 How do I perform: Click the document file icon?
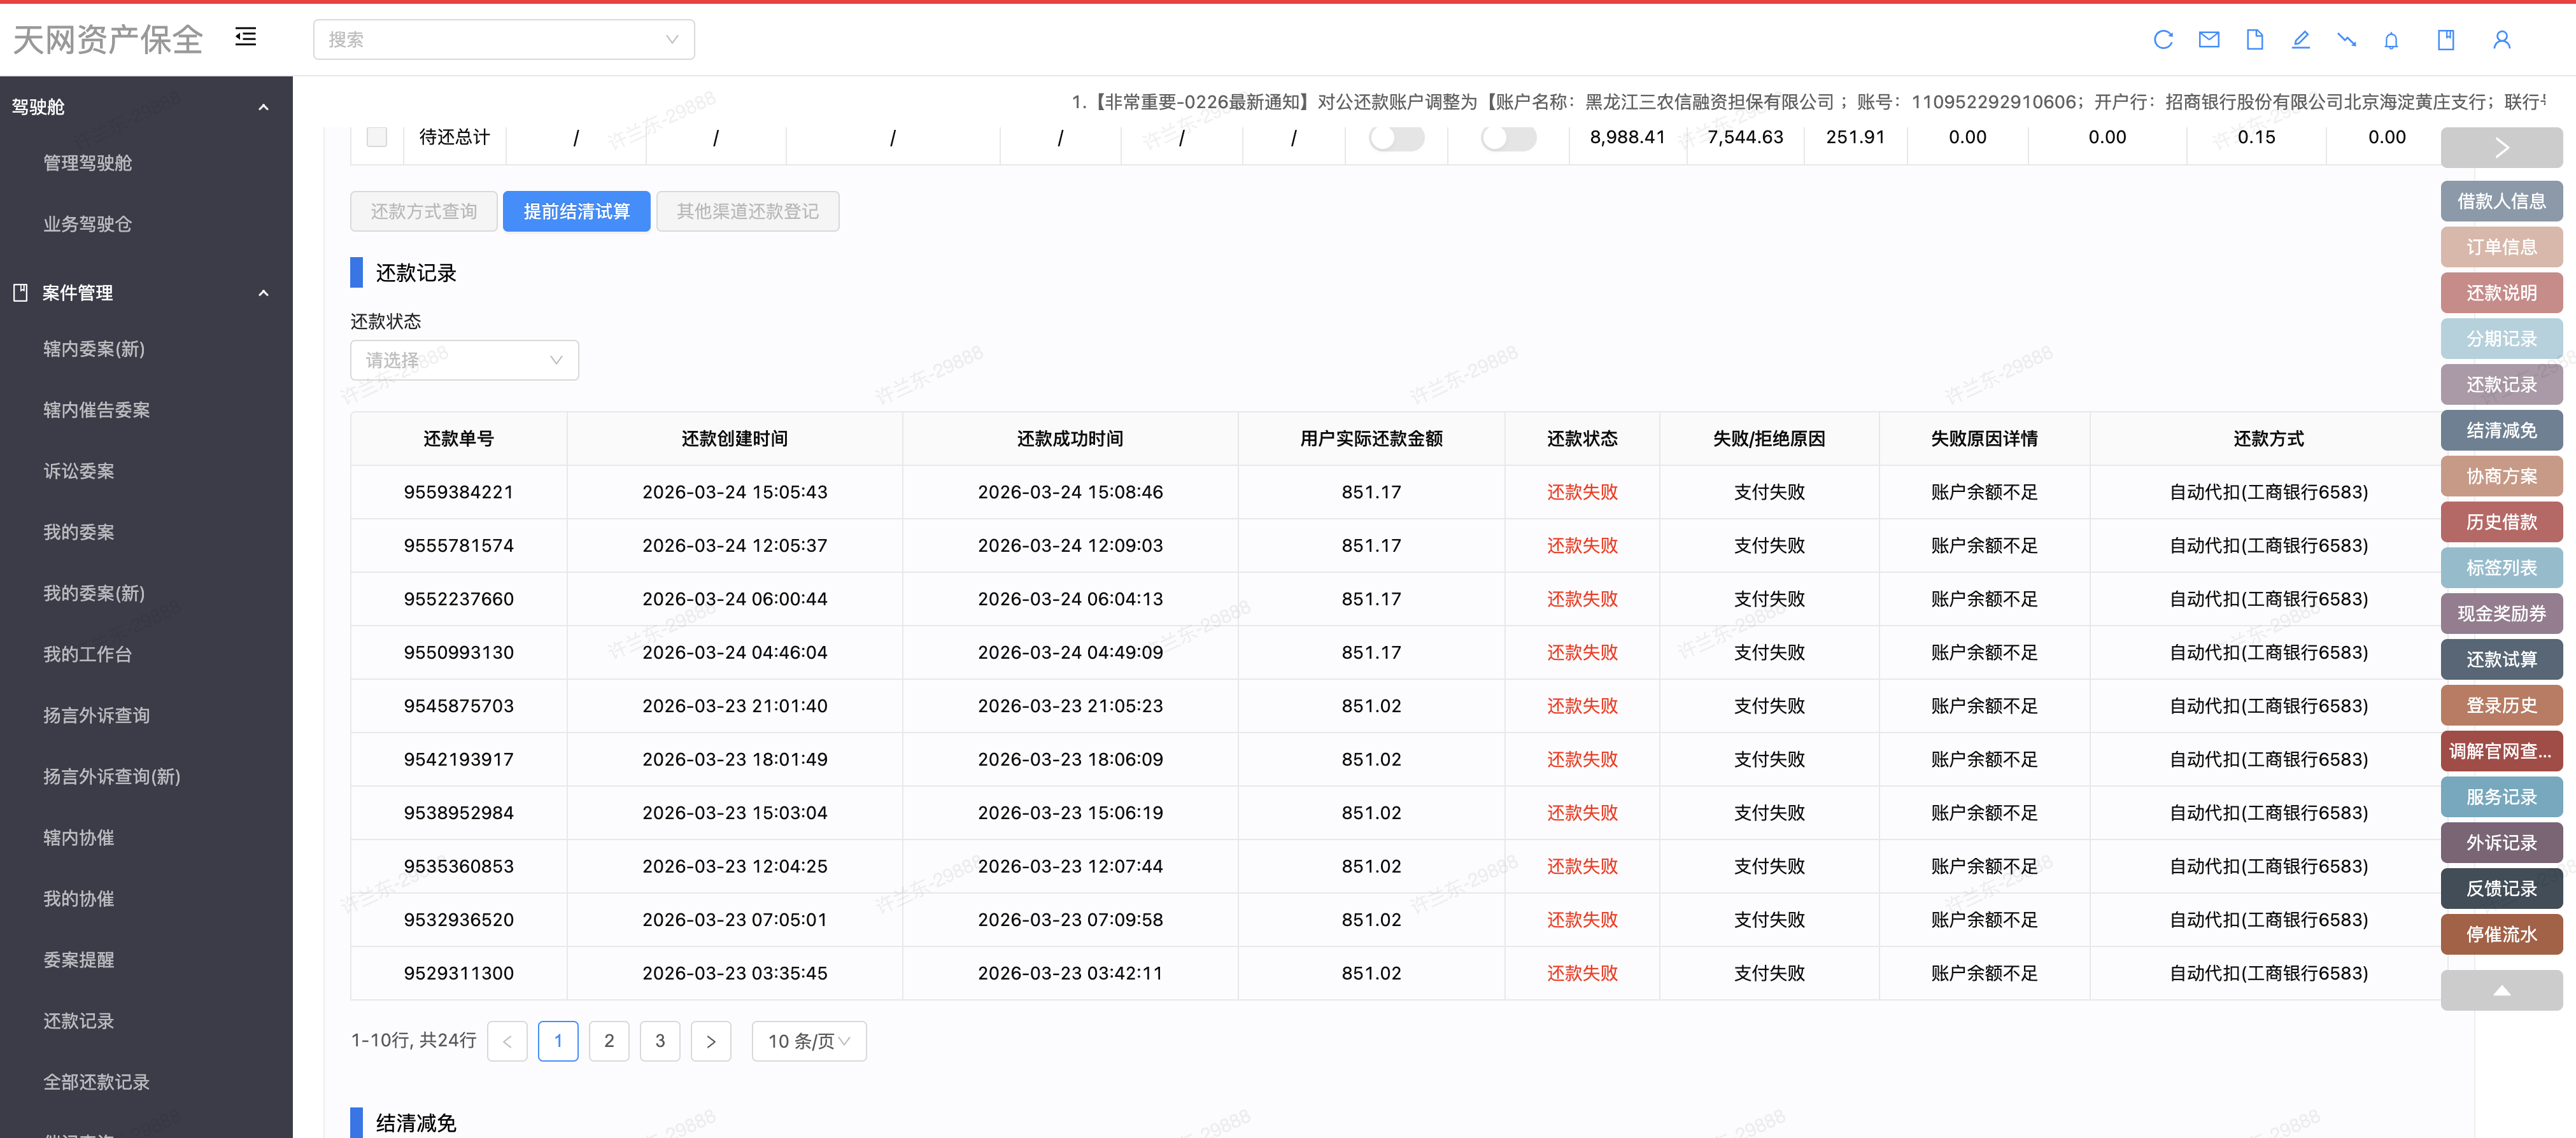2254,40
